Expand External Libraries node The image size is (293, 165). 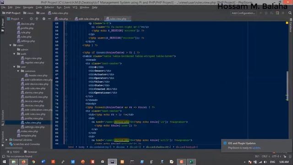6,140
